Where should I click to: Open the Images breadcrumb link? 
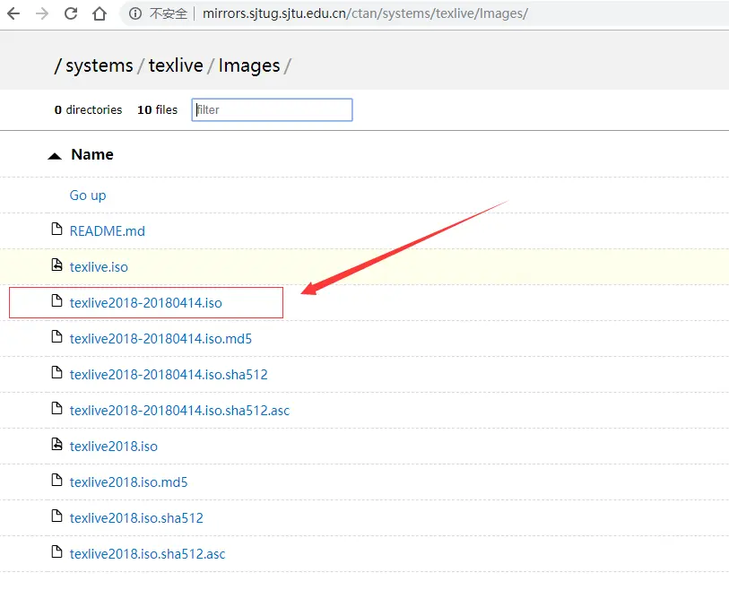click(x=249, y=65)
